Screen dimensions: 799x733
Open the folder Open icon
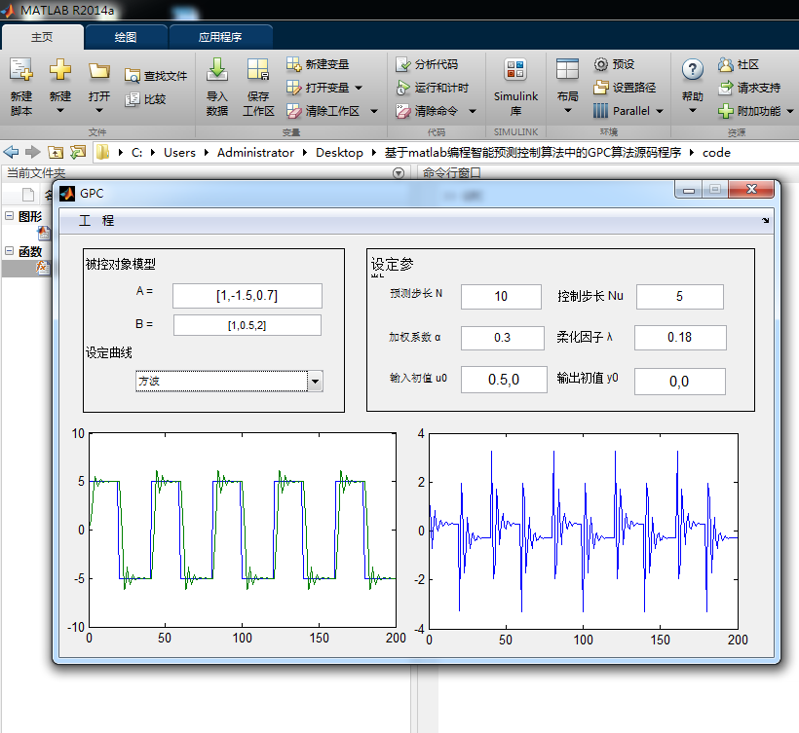98,70
